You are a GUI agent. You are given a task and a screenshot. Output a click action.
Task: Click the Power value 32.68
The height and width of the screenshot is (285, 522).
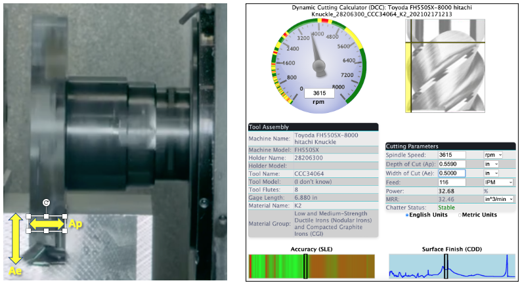point(446,191)
